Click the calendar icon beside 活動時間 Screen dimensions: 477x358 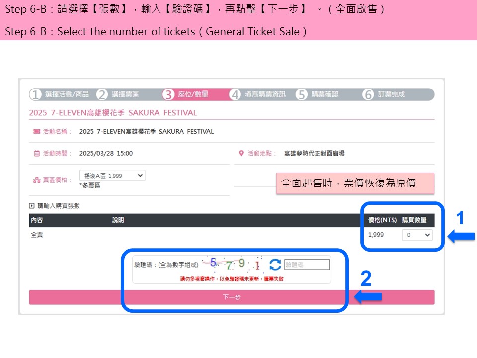(36, 153)
